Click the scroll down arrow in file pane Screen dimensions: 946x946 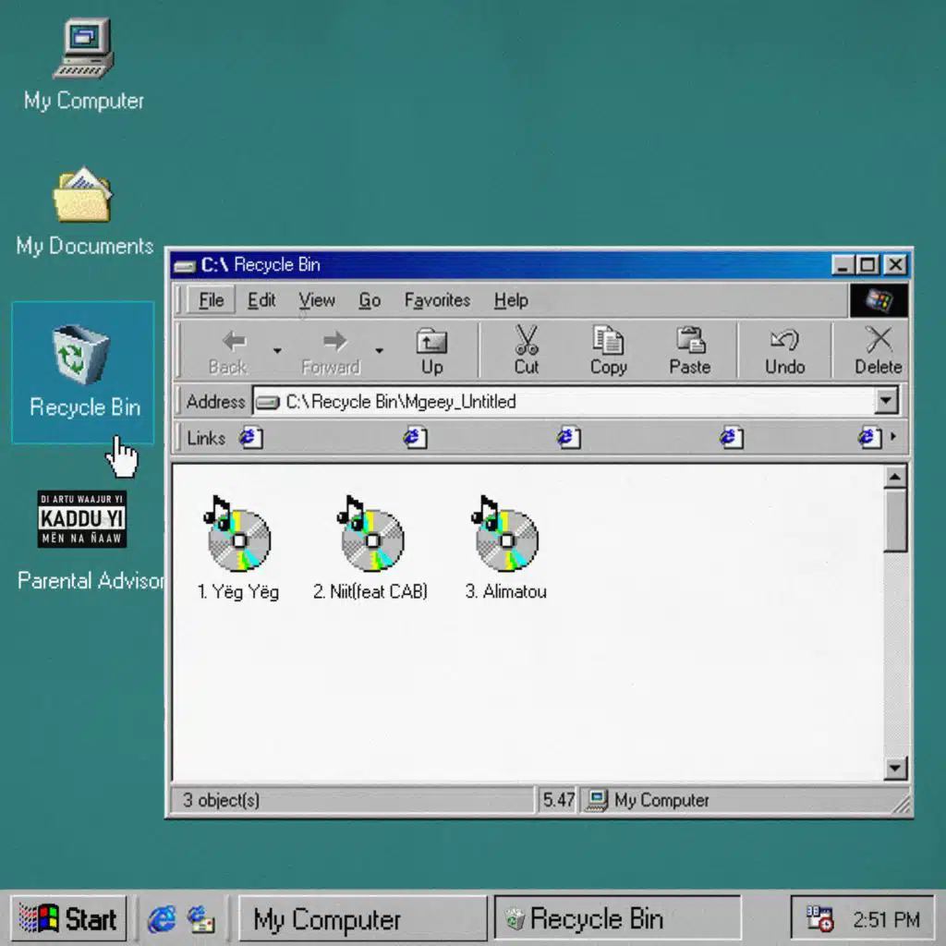pos(895,769)
